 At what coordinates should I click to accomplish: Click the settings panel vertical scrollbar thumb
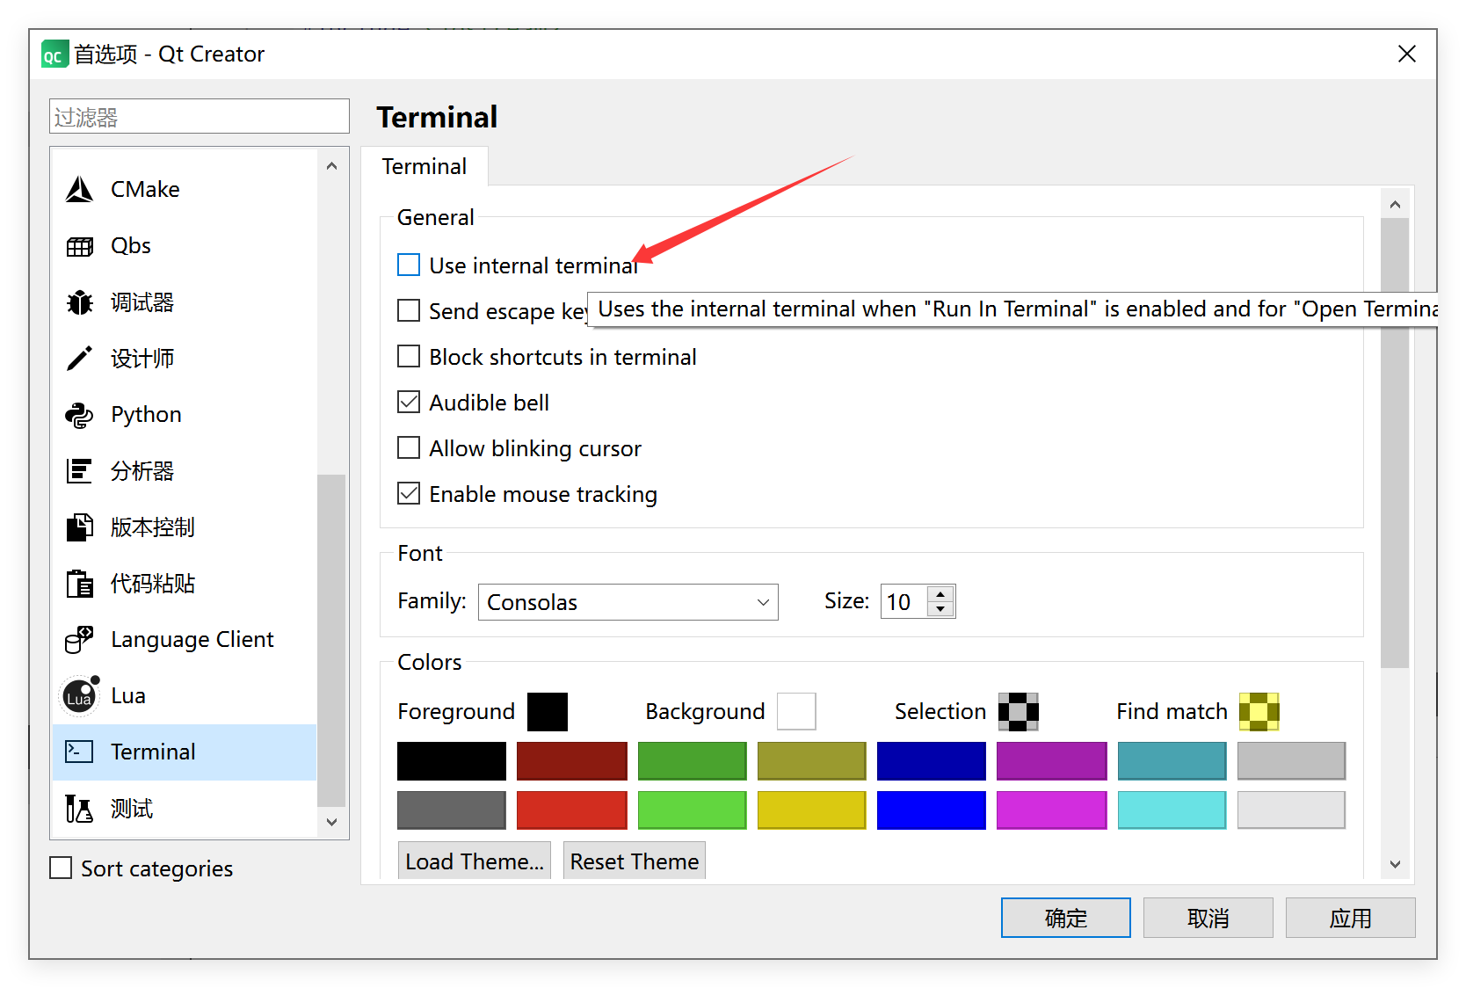(1395, 443)
